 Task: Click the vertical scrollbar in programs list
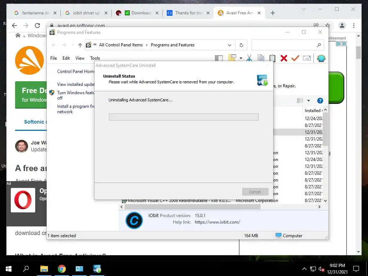pyautogui.click(x=325, y=129)
